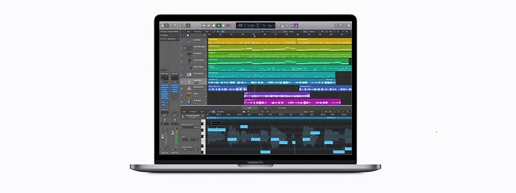Image resolution: width=516 pixels, height=193 pixels.
Task: Switch to the Track editor tab
Action: point(249,108)
